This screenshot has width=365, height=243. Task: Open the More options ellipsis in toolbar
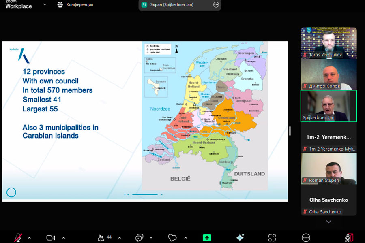[x=306, y=238]
